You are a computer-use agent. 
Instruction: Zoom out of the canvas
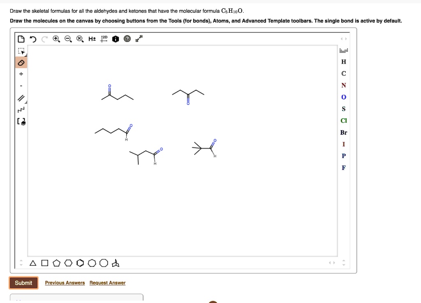[67, 39]
